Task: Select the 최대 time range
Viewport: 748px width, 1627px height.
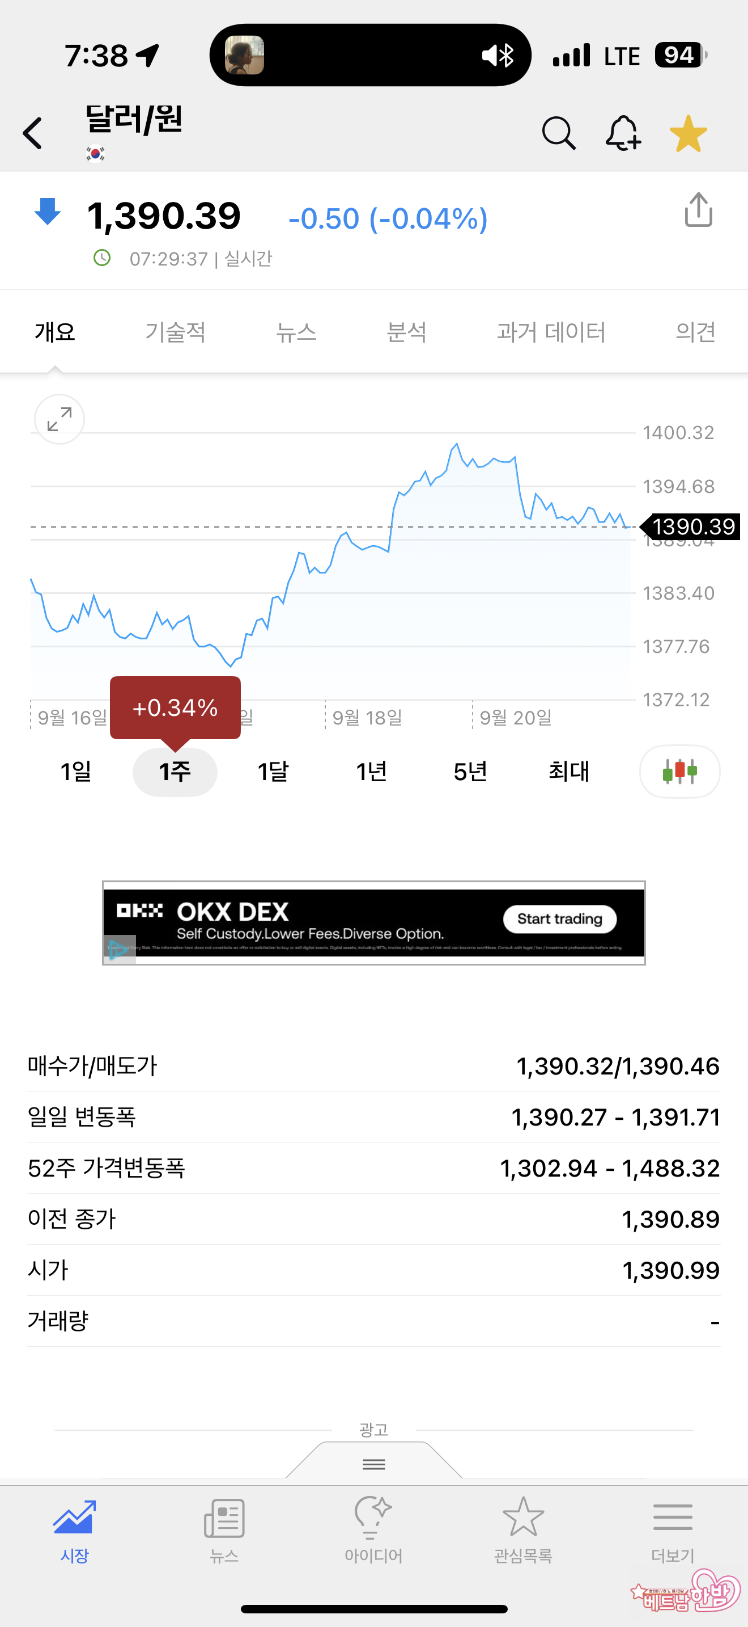Action: pyautogui.click(x=569, y=771)
